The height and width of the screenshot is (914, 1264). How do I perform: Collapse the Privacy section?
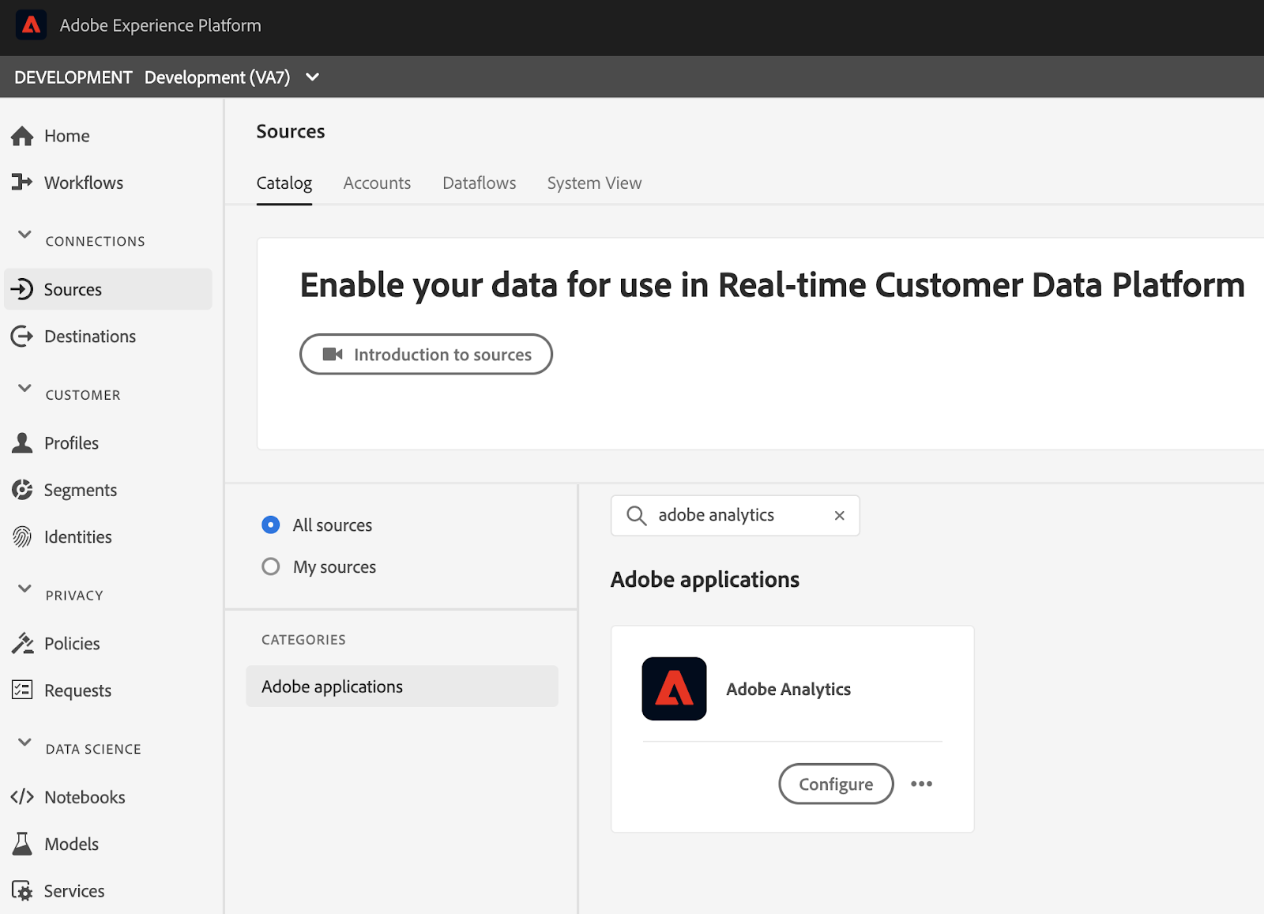pyautogui.click(x=25, y=589)
